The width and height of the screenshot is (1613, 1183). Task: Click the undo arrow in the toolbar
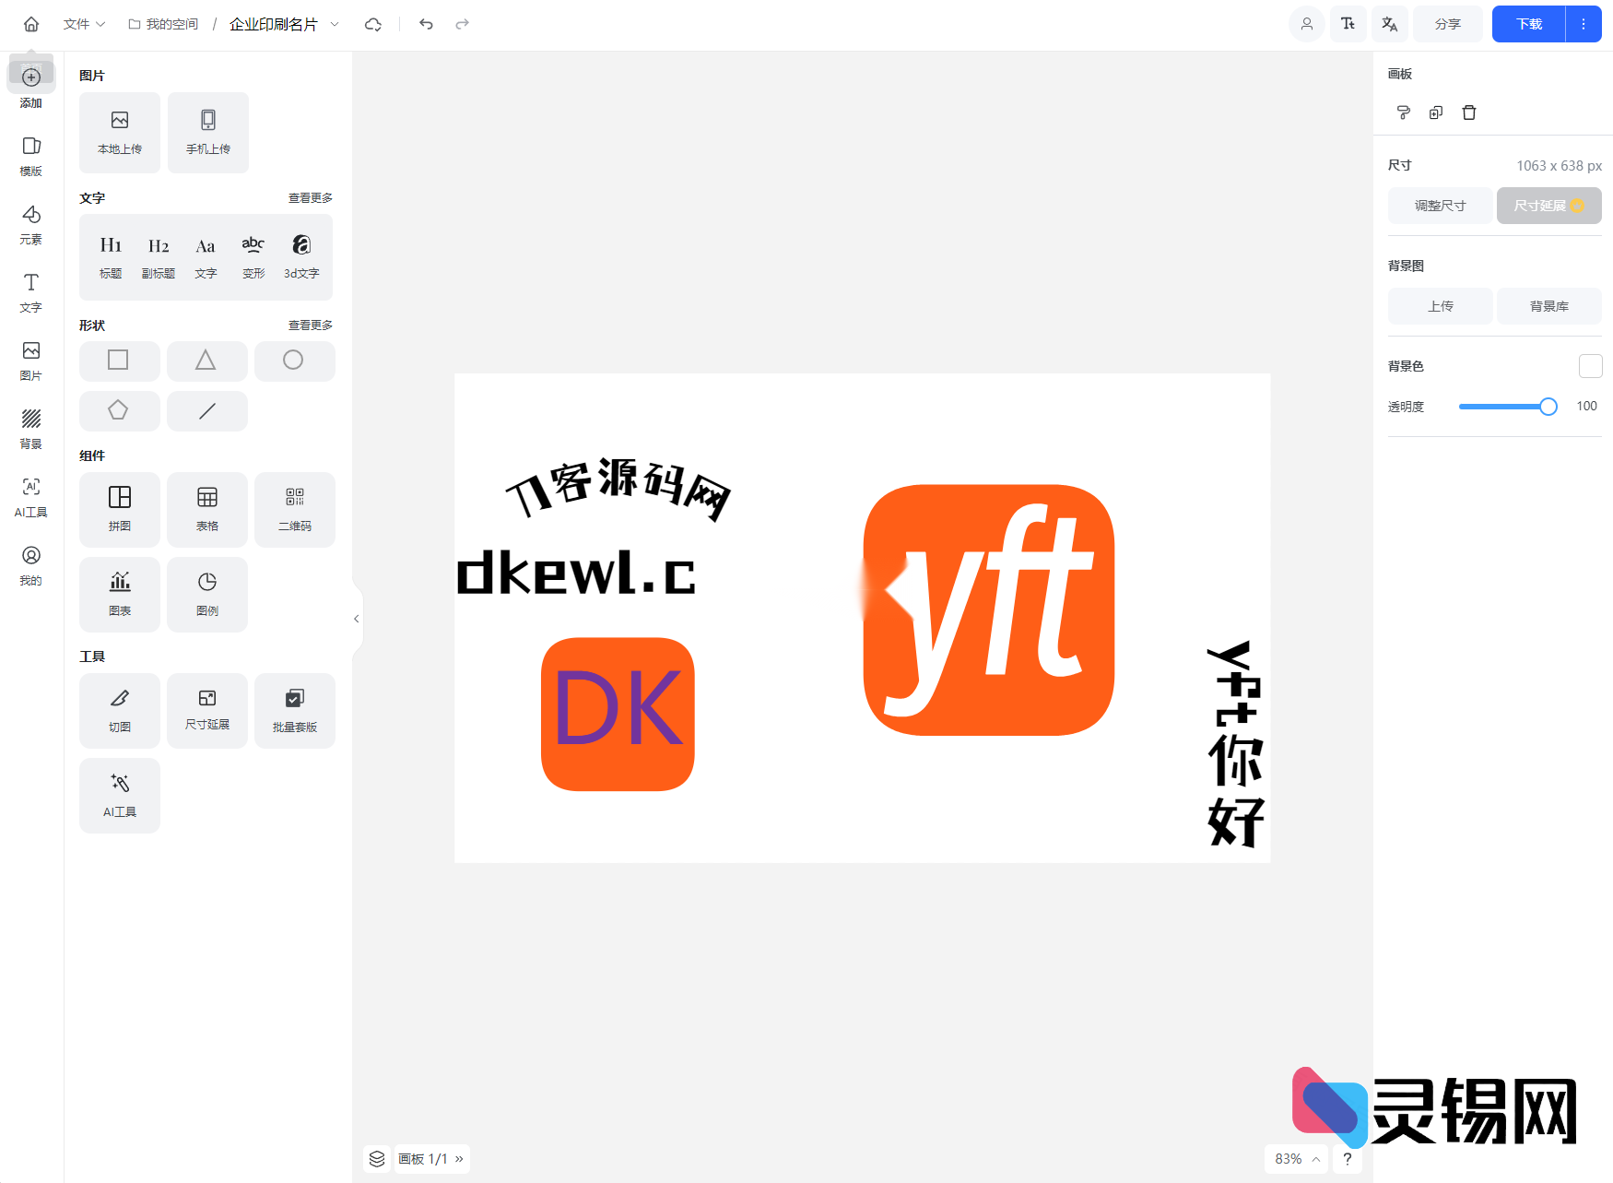pyautogui.click(x=425, y=24)
